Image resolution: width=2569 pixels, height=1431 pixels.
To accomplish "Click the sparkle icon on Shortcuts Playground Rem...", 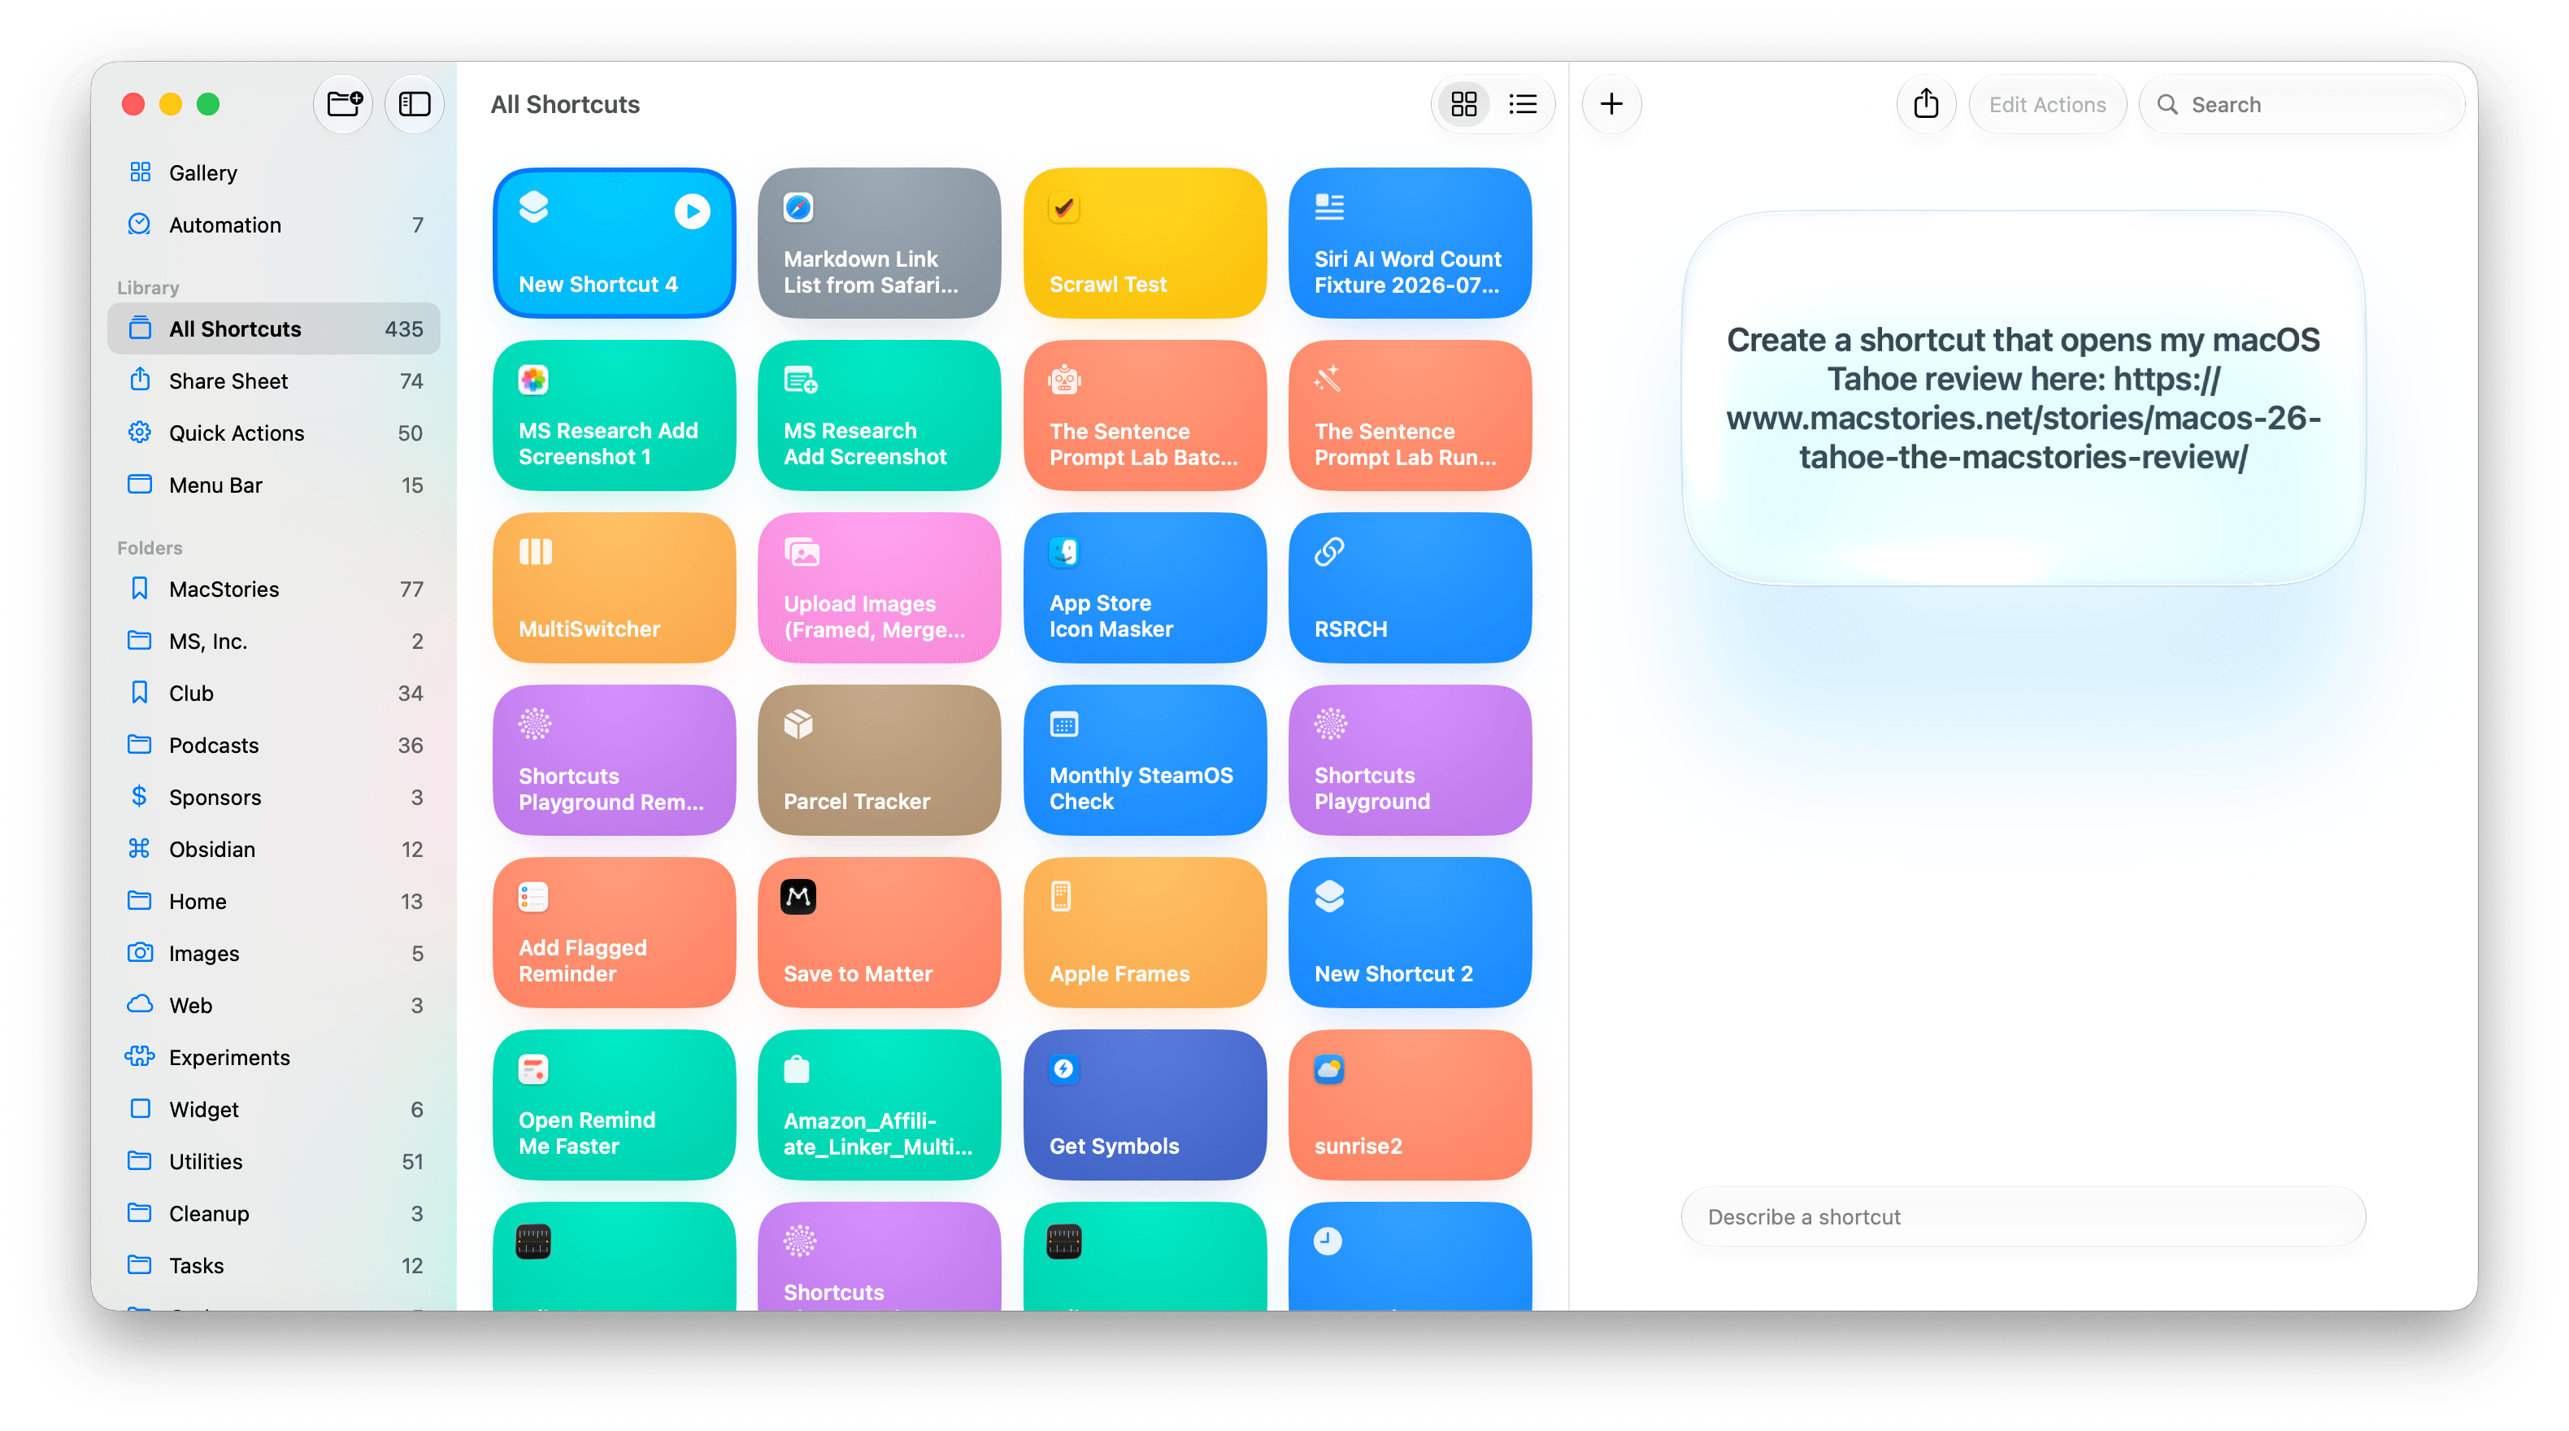I will (x=535, y=724).
